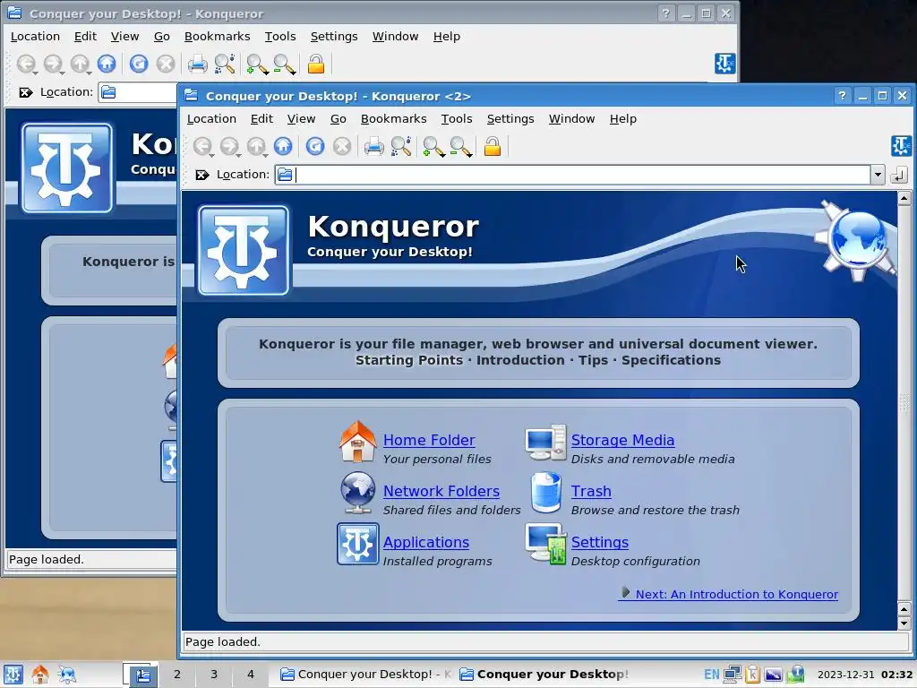Screen dimensions: 917x688
Task: Click Home icon in rear Konqueror window toolbar
Action: [x=107, y=64]
